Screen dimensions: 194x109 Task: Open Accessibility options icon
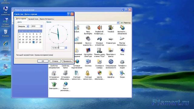[111, 64]
